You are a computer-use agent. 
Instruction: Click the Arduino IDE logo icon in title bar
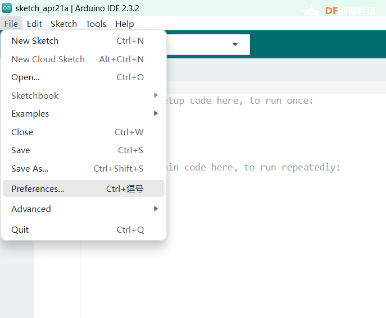[x=7, y=8]
